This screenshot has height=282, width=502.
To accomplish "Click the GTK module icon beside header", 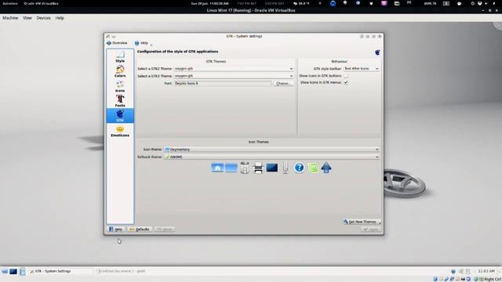I will coord(377,52).
